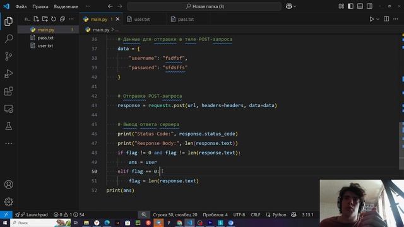Create a new file in explorer
This screenshot has width=404, height=227.
click(x=36, y=19)
